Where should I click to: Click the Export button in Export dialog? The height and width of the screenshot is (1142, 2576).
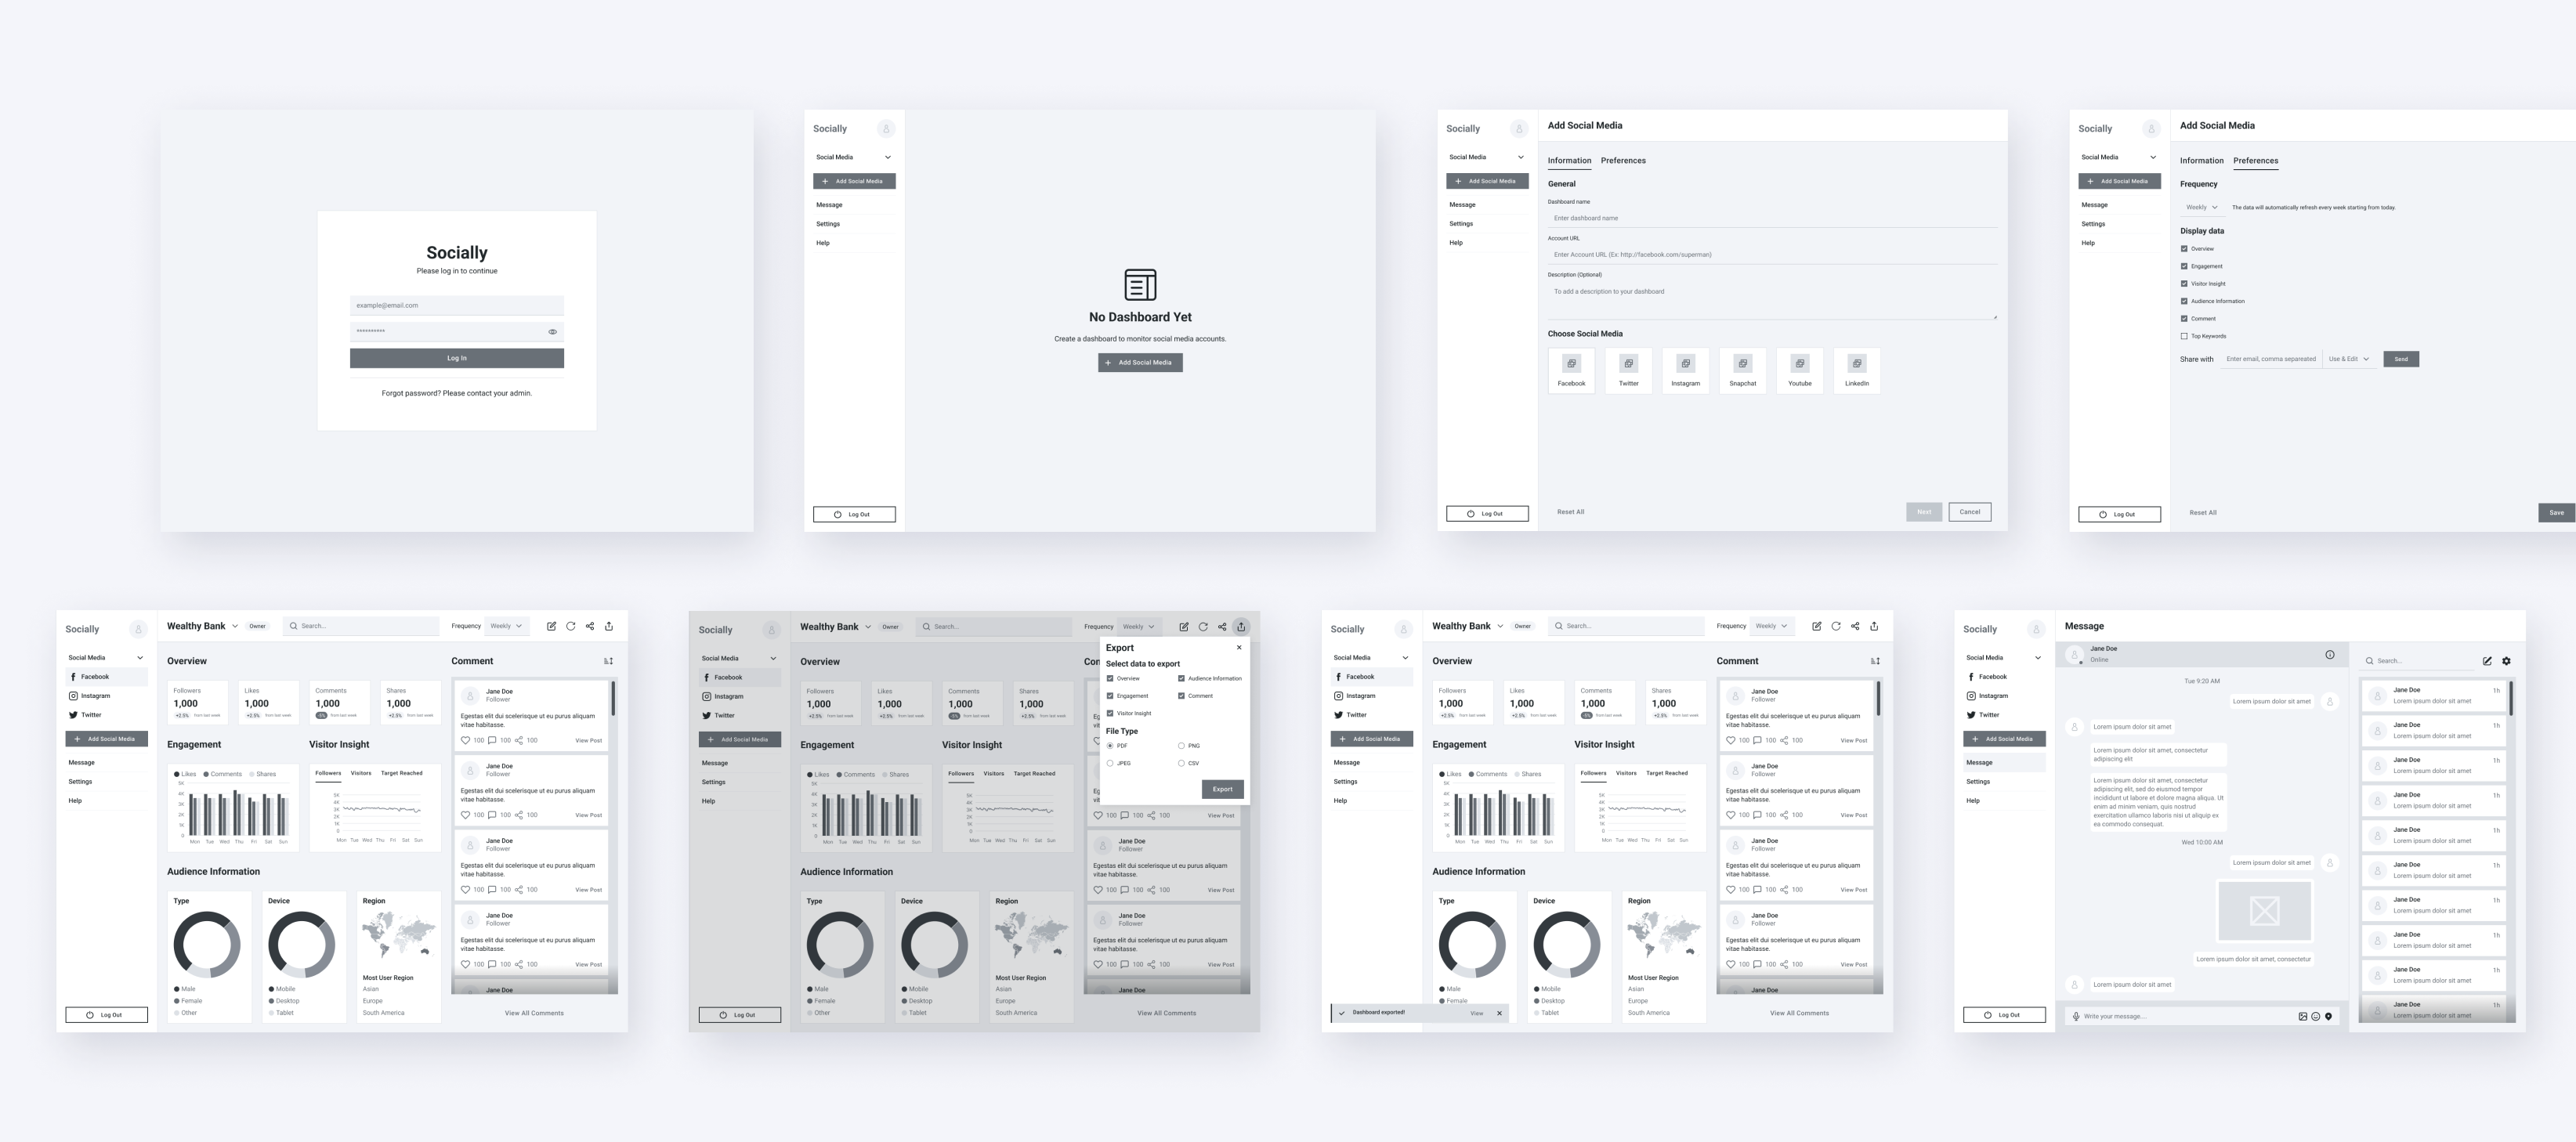pos(1222,789)
